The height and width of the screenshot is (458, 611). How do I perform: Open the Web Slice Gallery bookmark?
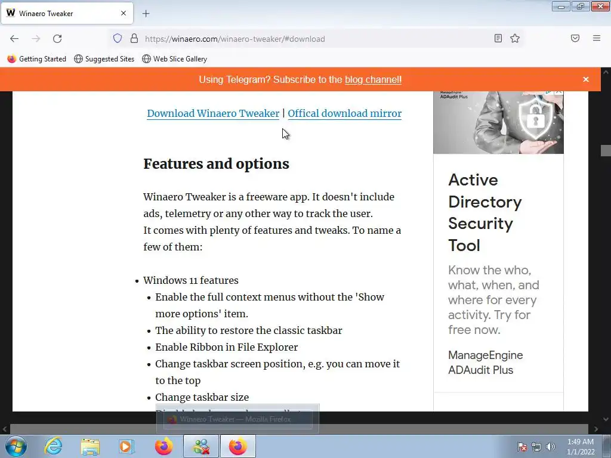[x=175, y=59]
